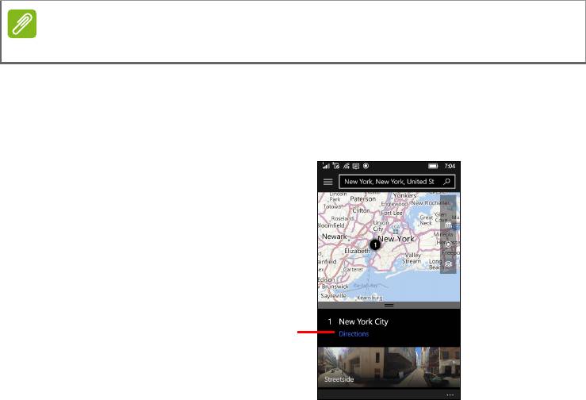Screen dimensions: 586x400
Task: Open the hamburger menu in Maps
Action: click(x=327, y=182)
